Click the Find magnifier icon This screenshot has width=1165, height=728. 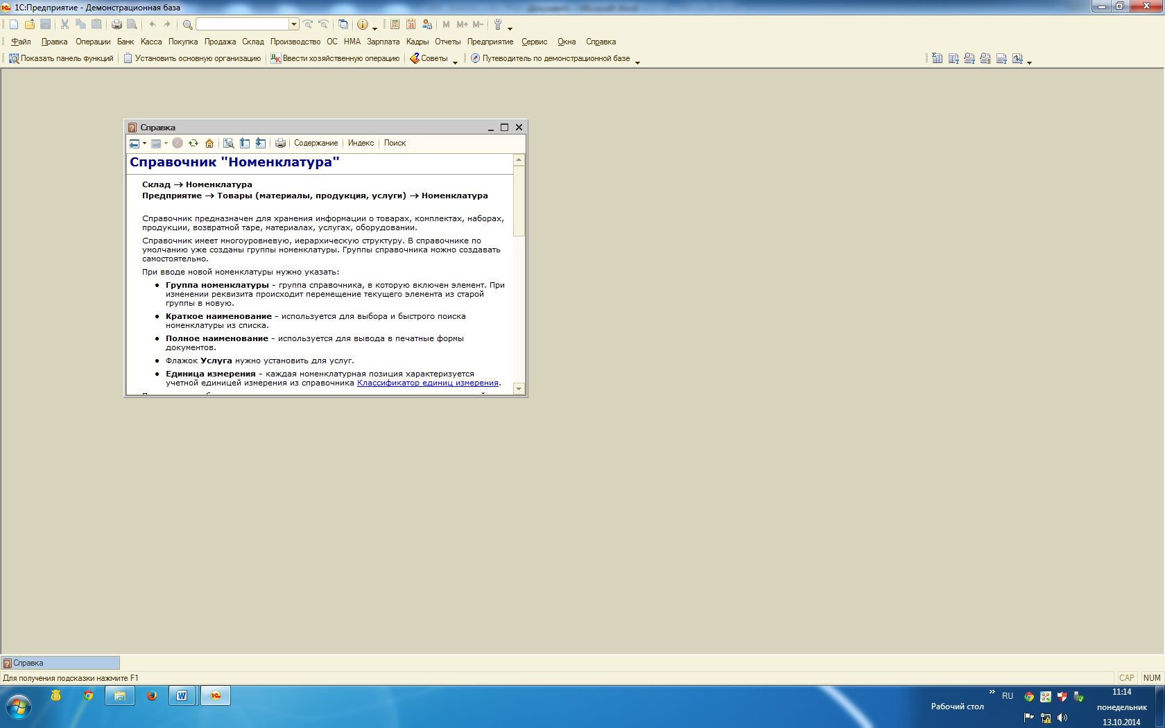point(187,25)
